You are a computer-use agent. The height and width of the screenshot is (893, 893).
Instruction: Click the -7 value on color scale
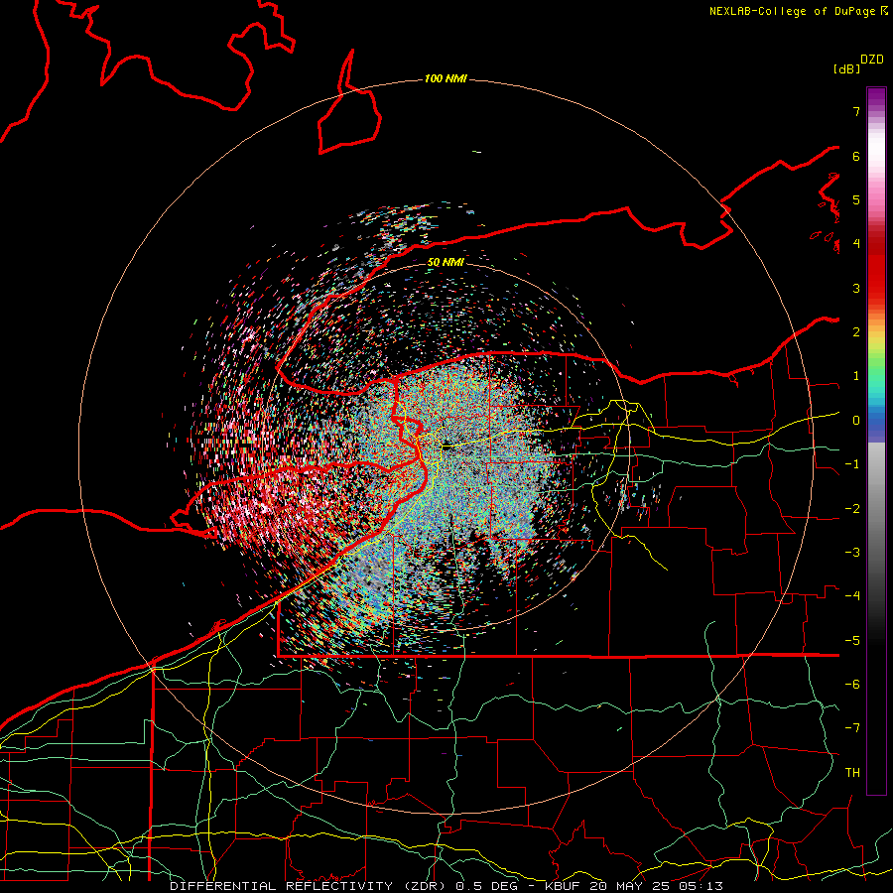[x=852, y=728]
